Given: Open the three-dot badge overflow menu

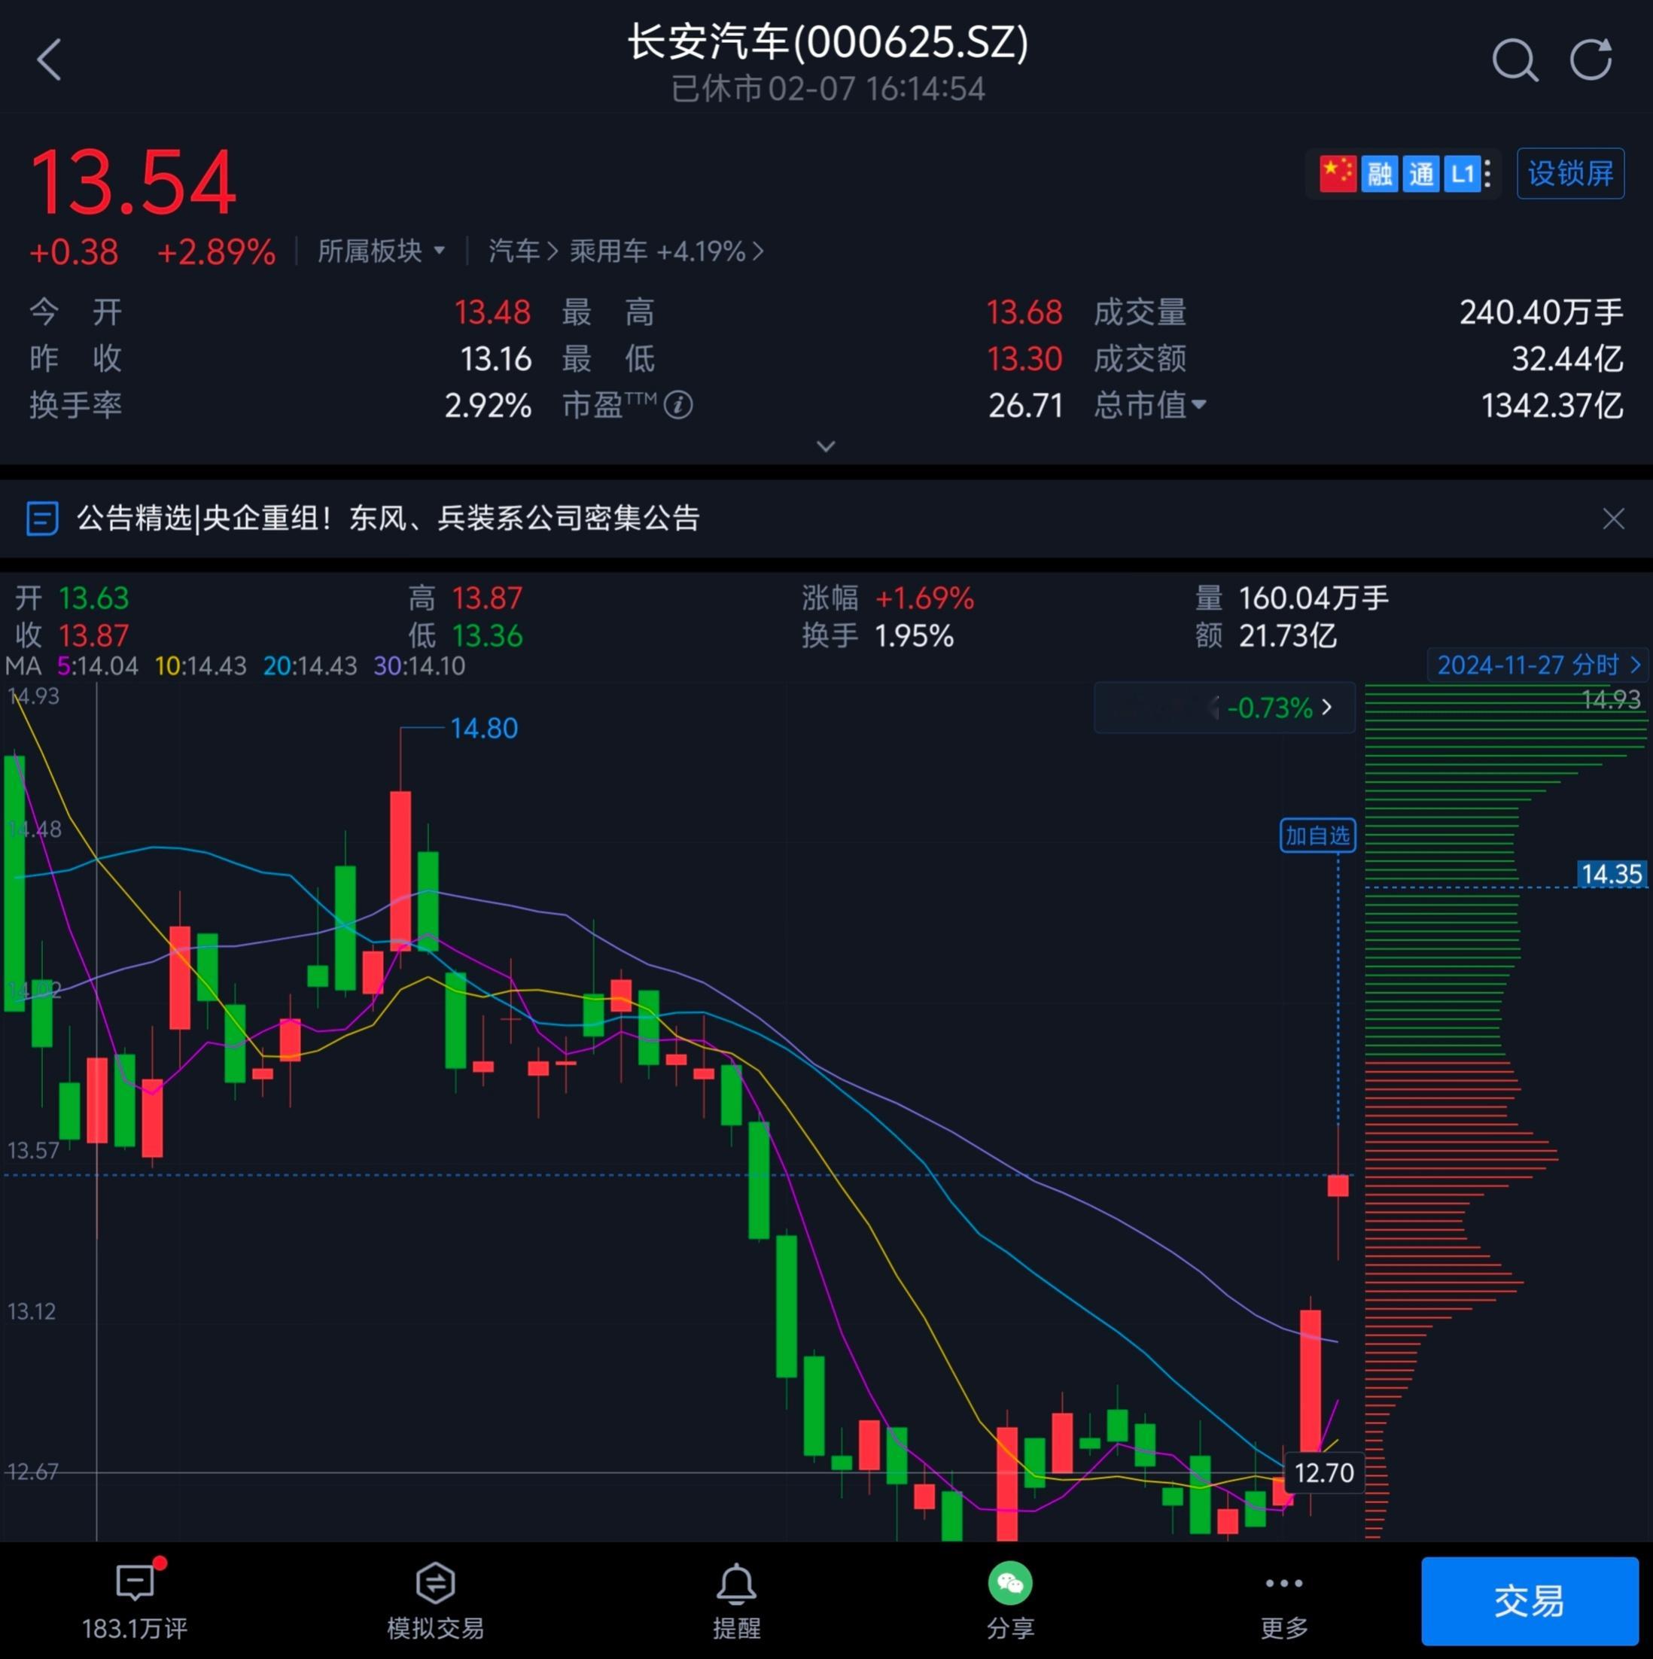Looking at the screenshot, I should coord(1488,175).
